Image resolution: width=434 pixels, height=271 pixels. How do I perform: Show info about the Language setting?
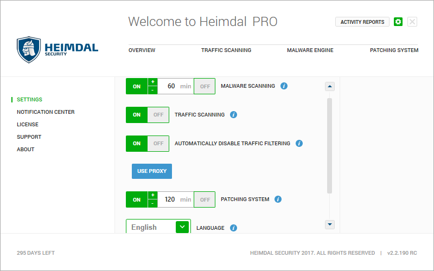pos(233,228)
